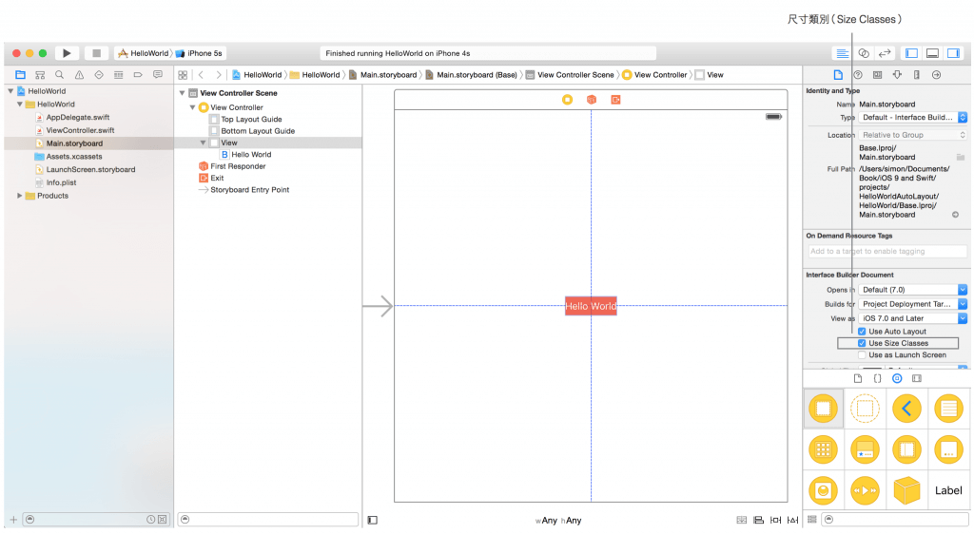Open the 'Opens in' Default (7.0) dropdown
The height and width of the screenshot is (534, 974).
[x=913, y=290]
